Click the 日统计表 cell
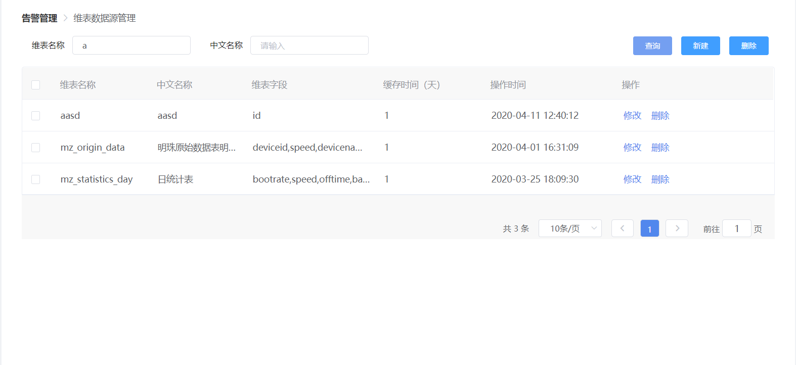Image resolution: width=796 pixels, height=365 pixels. (175, 179)
